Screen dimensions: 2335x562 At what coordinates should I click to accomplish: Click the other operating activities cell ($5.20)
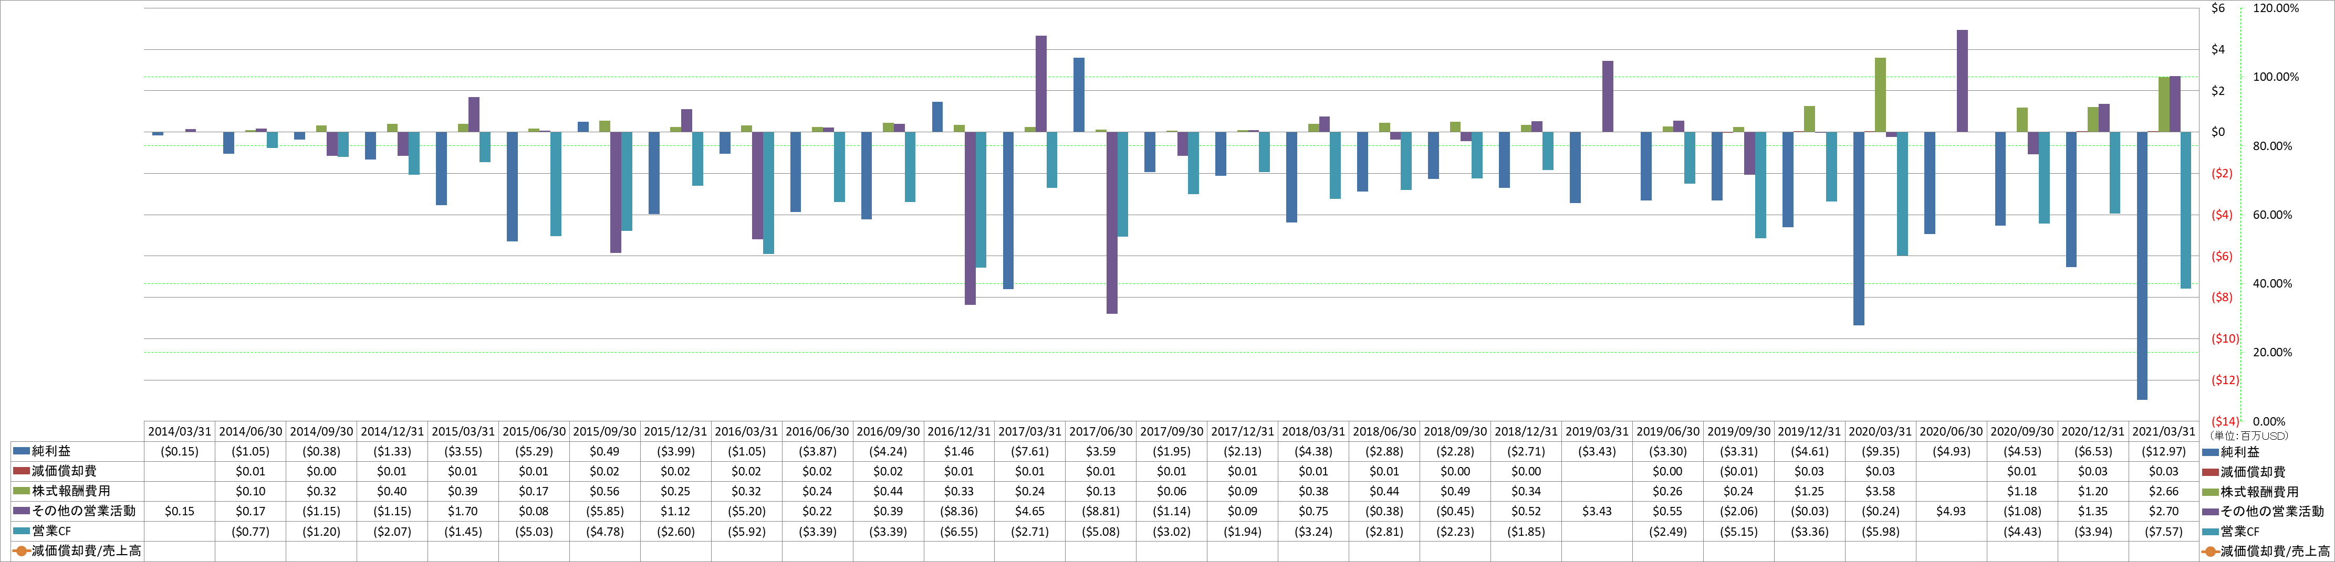point(747,511)
